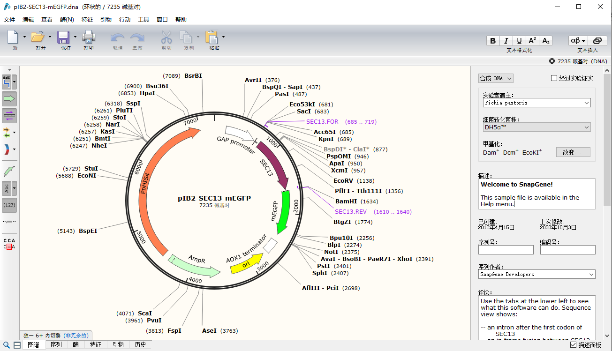Image resolution: width=612 pixels, height=351 pixels.
Task: Switch to the 序列 tab
Action: pos(56,345)
